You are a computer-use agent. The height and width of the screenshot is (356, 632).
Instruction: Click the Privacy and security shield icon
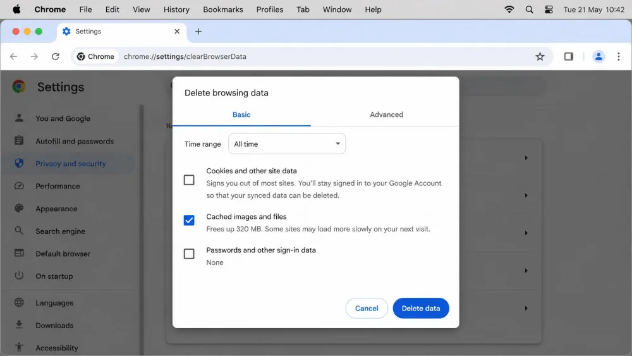[x=19, y=163]
